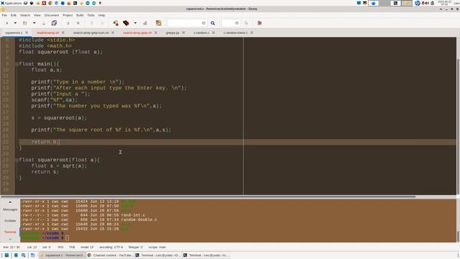Click the Save All toolbar icon

(x=54, y=23)
